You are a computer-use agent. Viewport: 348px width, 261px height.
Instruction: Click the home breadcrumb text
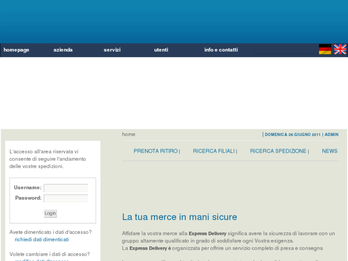(128, 135)
